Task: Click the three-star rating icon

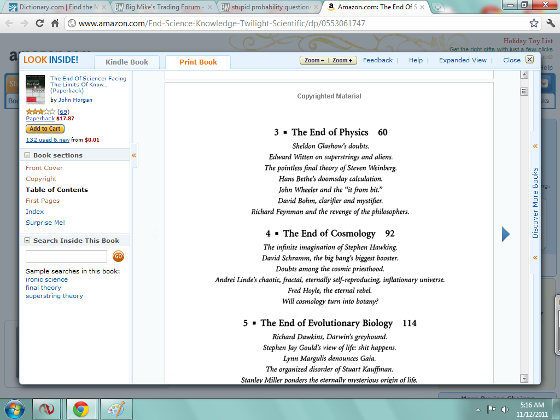Action: pyautogui.click(x=40, y=112)
